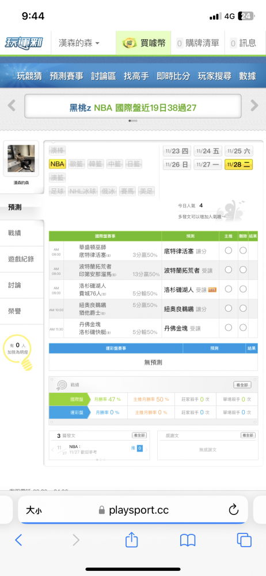Select 刪除 radio for 波特蘭拓荒者 prediction

pyautogui.click(x=243, y=270)
